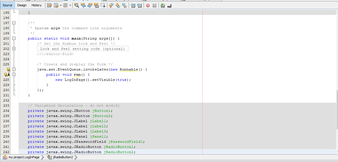Click the 'Variables declaration - do not modify' comment
Image resolution: width=338 pixels, height=162 pixels.
[x=74, y=106]
